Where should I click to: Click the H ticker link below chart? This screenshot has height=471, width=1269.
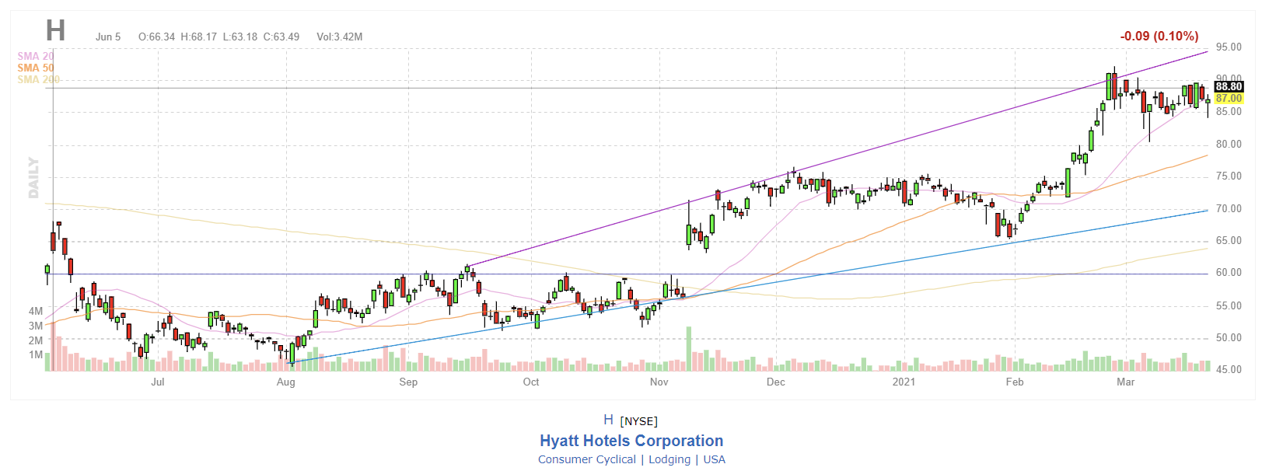[608, 420]
